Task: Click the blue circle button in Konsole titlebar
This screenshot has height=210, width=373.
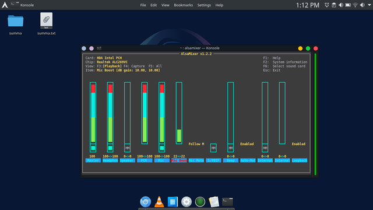Action: [84, 48]
